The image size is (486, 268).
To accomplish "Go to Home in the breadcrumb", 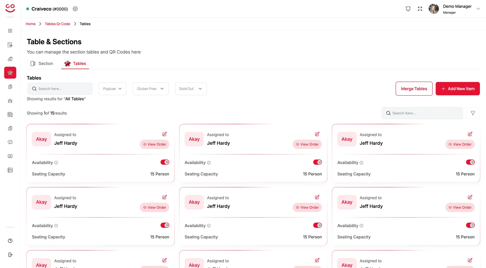I will click(x=31, y=24).
